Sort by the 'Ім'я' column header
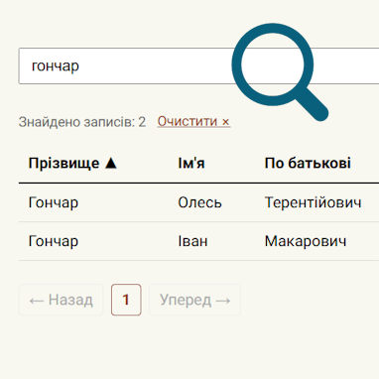This screenshot has height=379, width=379. pos(191,163)
